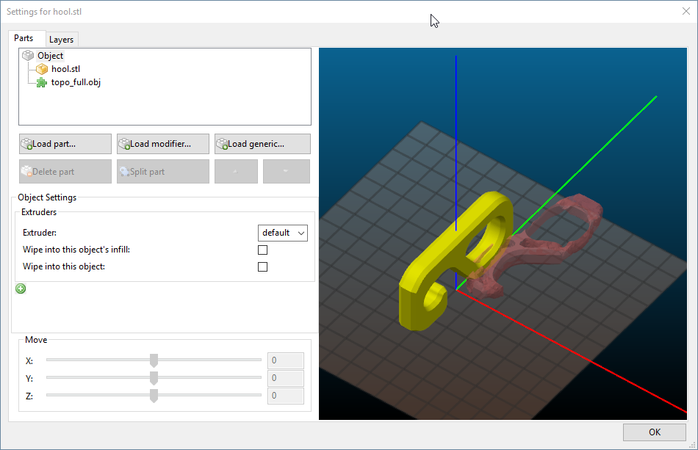
Task: Click the X move slider handle
Action: pyautogui.click(x=154, y=360)
